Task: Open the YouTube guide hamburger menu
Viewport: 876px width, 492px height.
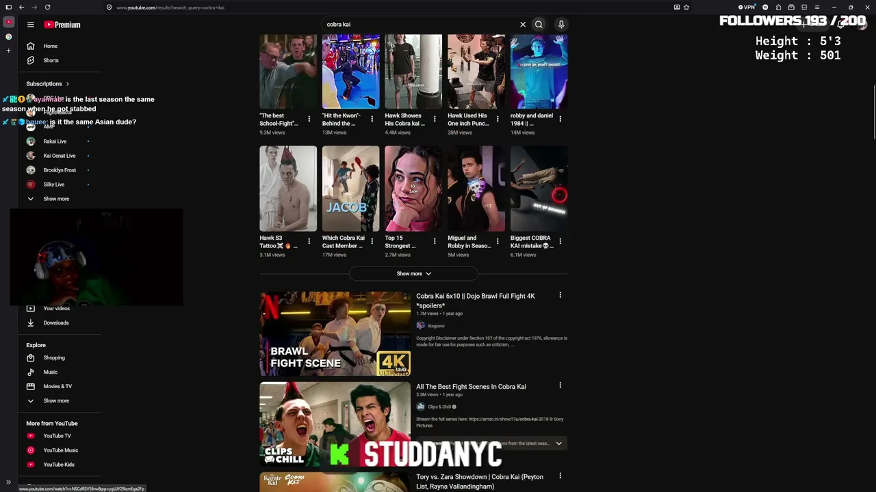Action: (x=30, y=25)
